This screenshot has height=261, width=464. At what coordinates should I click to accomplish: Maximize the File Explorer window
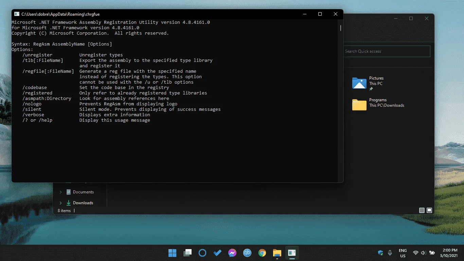(x=411, y=18)
